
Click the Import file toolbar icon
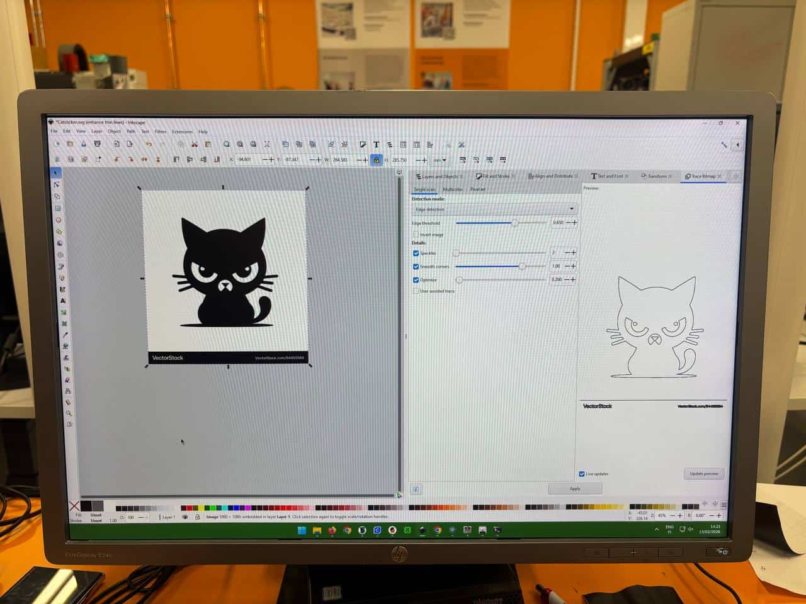pyautogui.click(x=116, y=144)
